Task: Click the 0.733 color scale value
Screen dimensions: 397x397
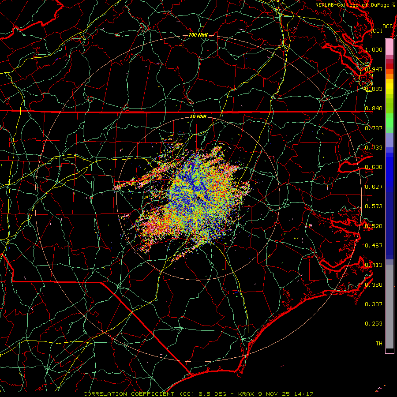Action: pos(374,148)
